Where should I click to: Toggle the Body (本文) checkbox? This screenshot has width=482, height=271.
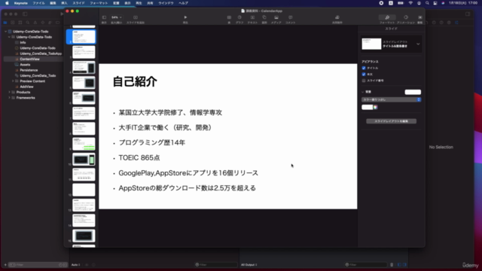[364, 75]
